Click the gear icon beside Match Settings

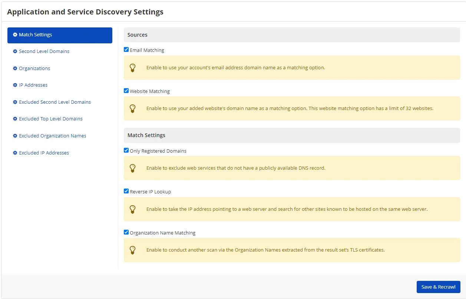click(x=15, y=34)
